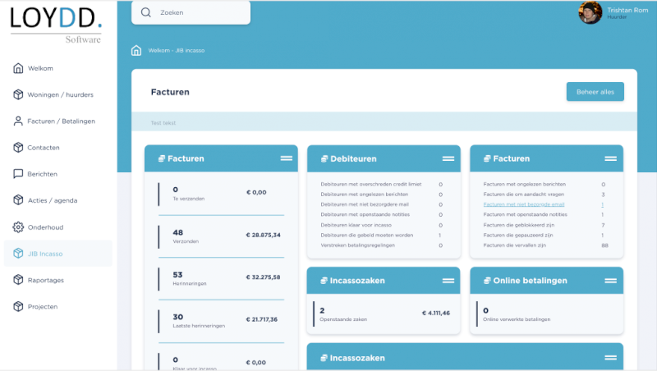This screenshot has width=657, height=371.
Task: Click the Woningen / huurders cube icon
Action: pos(18,94)
